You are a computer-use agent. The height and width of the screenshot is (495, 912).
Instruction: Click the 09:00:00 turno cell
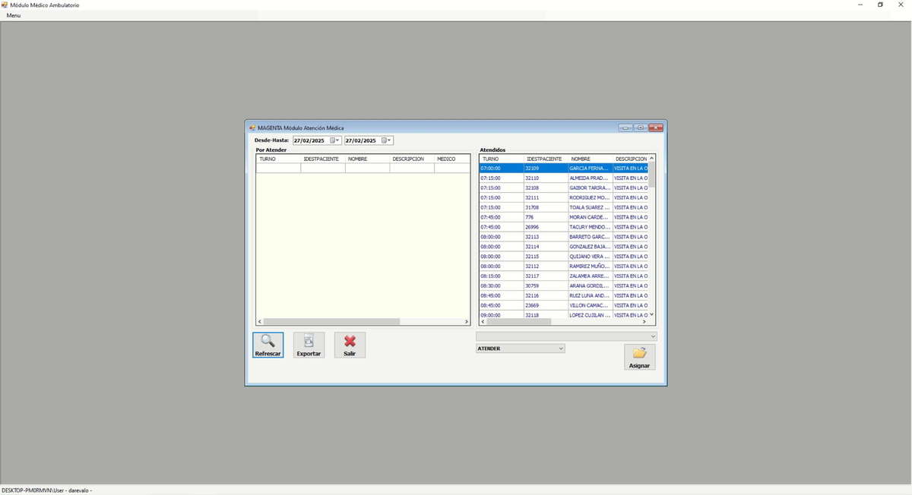click(x=502, y=315)
